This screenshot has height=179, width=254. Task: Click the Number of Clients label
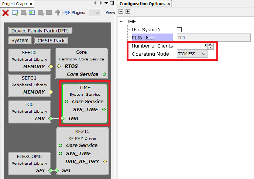click(152, 46)
